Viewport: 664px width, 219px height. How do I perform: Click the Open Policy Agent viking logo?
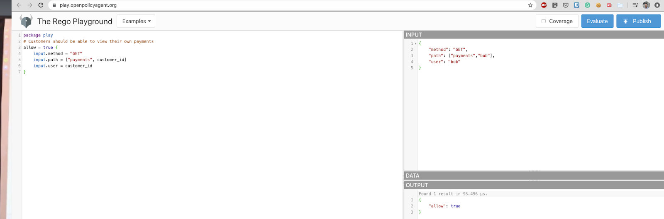(26, 21)
